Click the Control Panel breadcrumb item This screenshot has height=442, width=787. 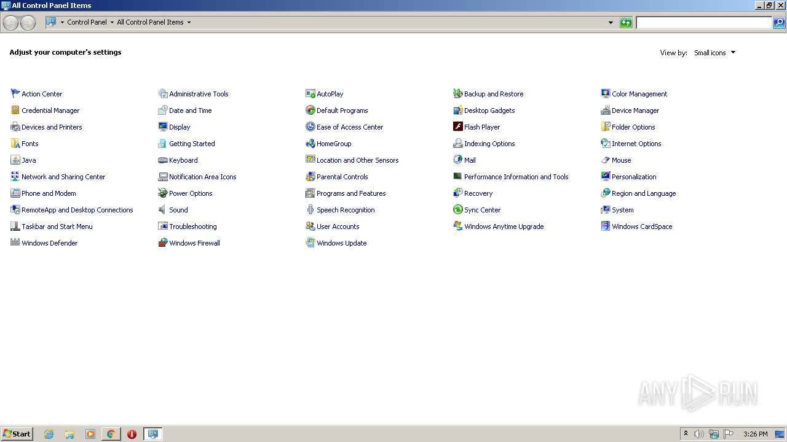point(87,22)
